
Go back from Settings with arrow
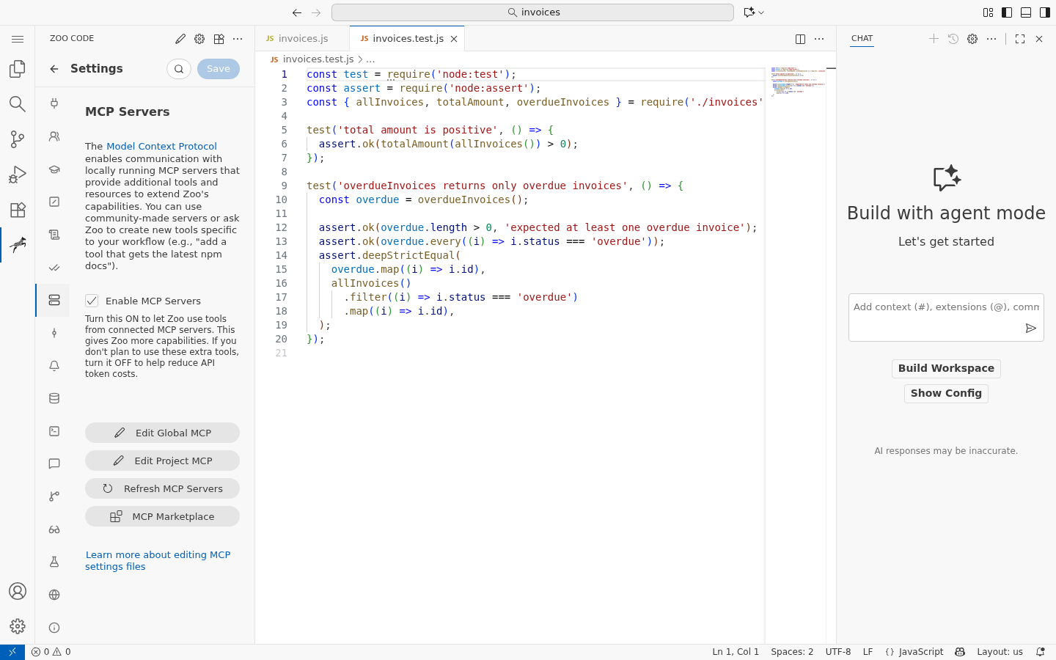tap(54, 69)
